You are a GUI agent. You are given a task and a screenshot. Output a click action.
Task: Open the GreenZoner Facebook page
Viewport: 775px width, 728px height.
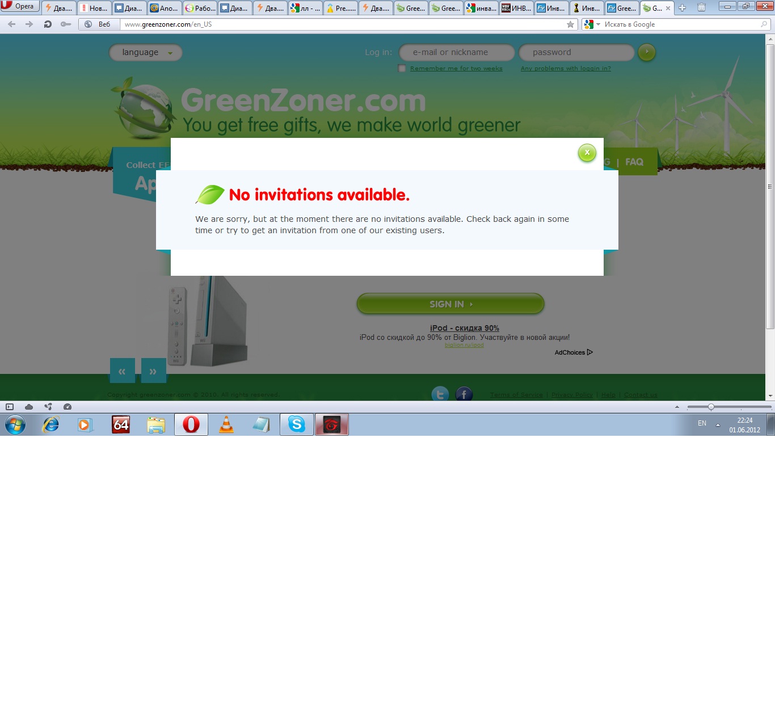click(x=464, y=394)
